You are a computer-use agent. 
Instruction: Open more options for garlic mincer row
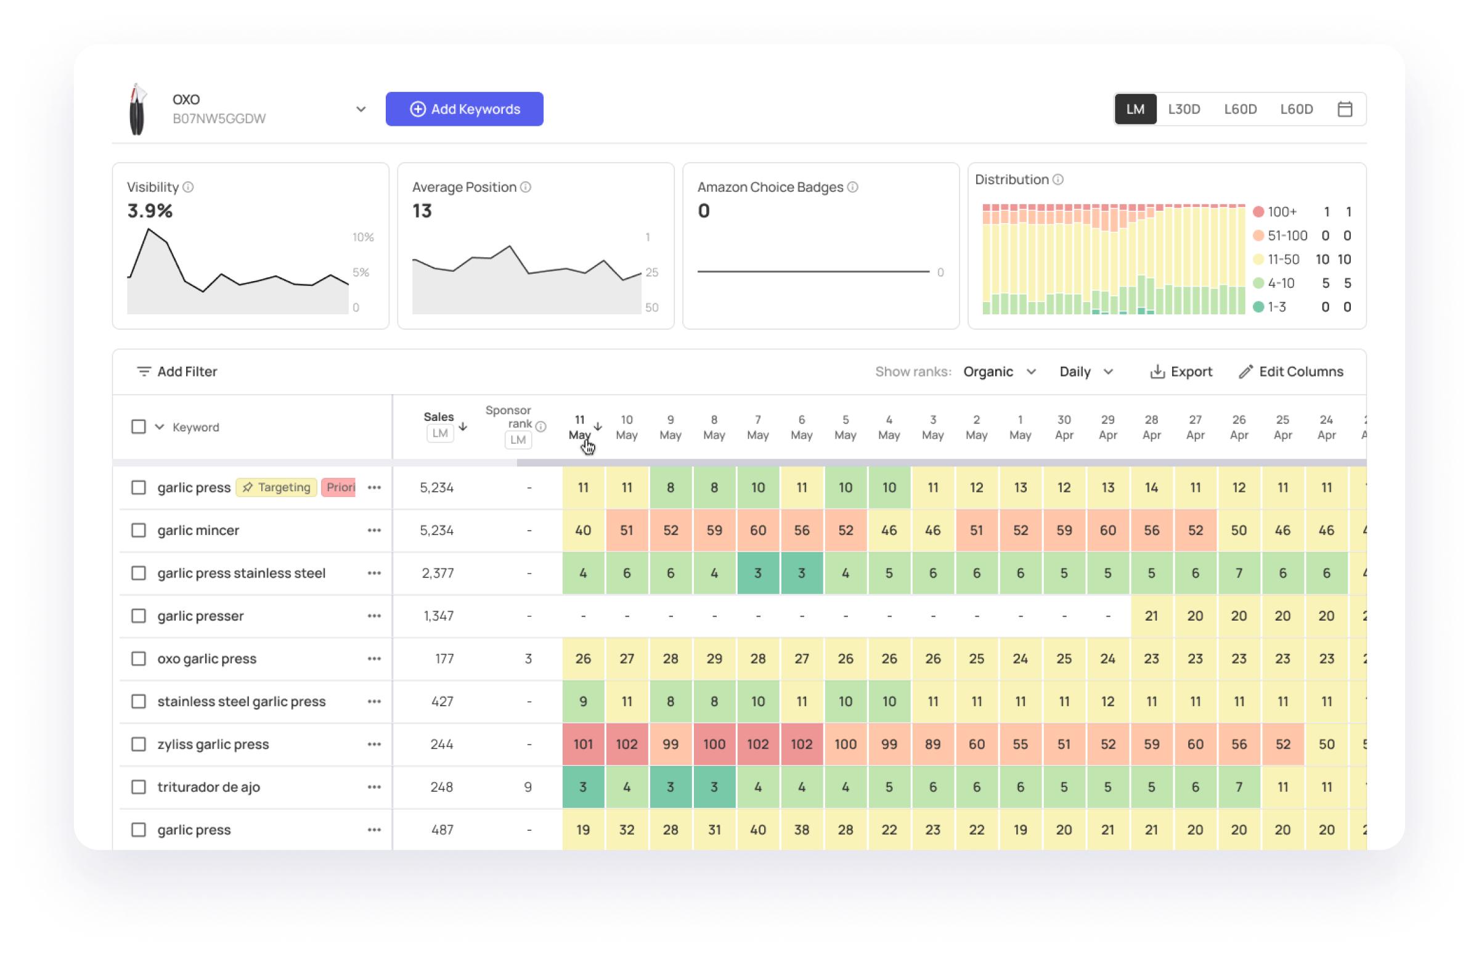click(x=374, y=530)
